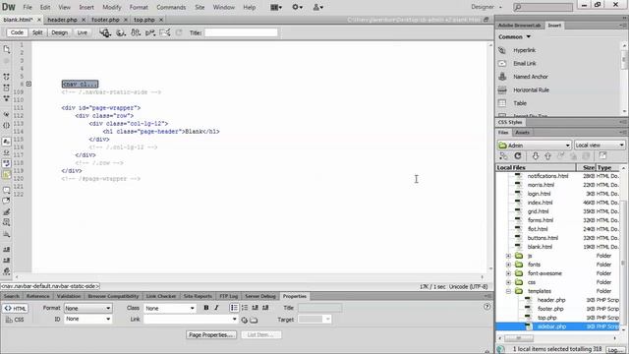Switch to header.php document tab
This screenshot has width=629, height=354.
coord(62,20)
